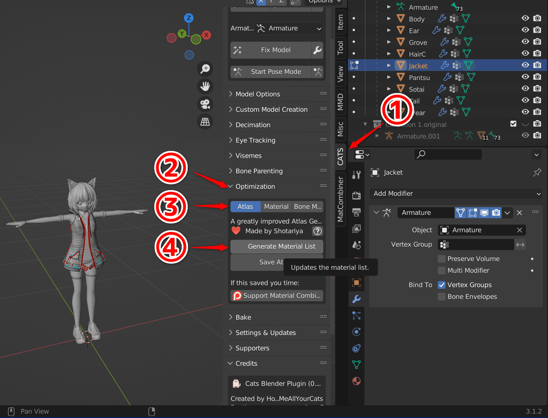Uncheck the Collection 1.original checkbox
Image resolution: width=548 pixels, height=418 pixels.
point(513,124)
